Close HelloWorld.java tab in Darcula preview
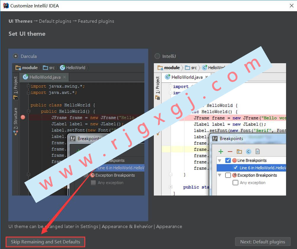Screen dimensions: 297x249 pyautogui.click(x=64, y=77)
